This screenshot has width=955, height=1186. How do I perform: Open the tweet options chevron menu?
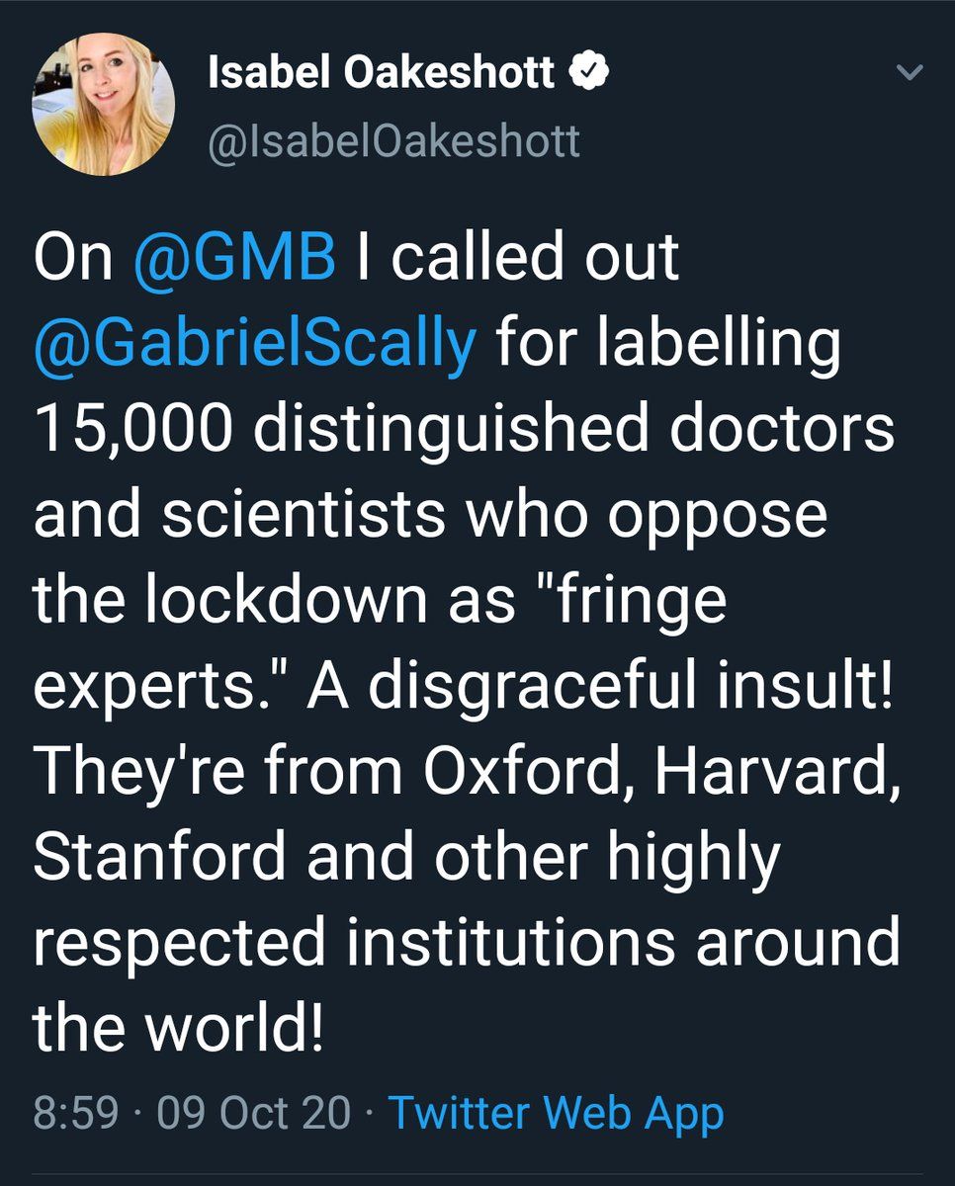(908, 73)
